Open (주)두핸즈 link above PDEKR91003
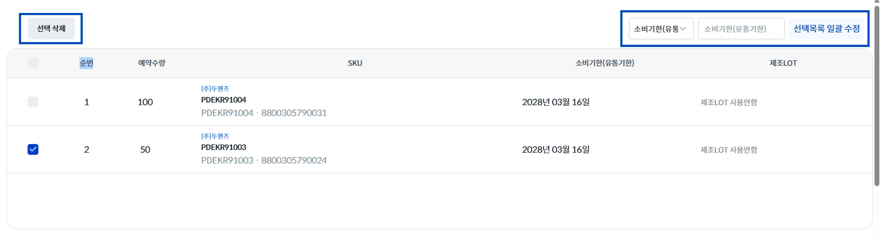The width and height of the screenshot is (888, 239). 215,136
